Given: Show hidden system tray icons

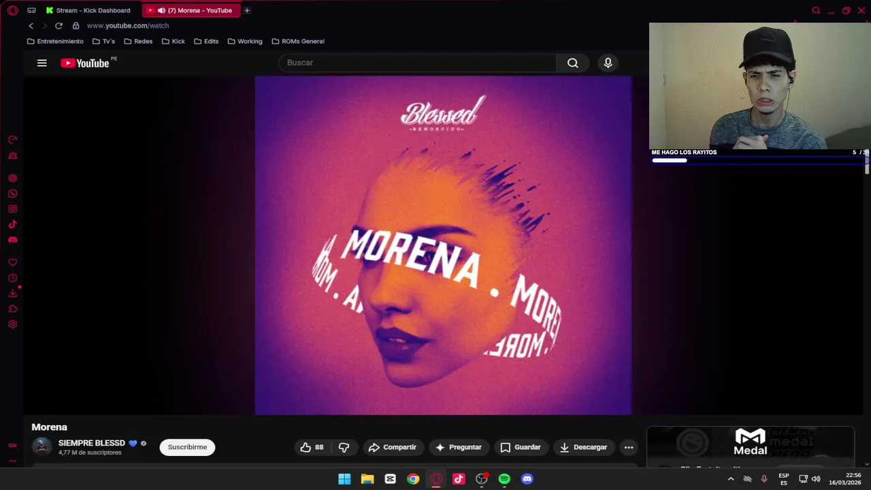Looking at the screenshot, I should 731,479.
